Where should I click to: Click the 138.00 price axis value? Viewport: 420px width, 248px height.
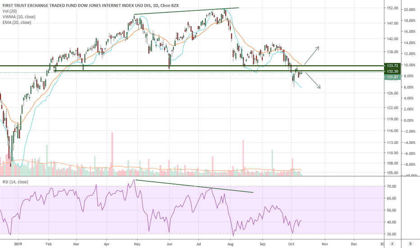point(393,52)
